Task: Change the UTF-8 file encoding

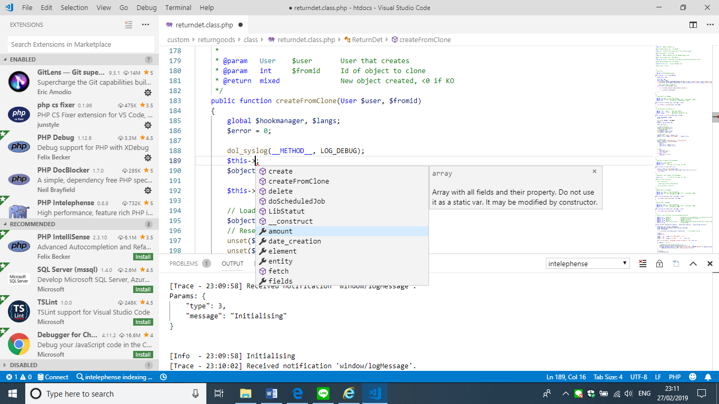Action: click(638, 377)
